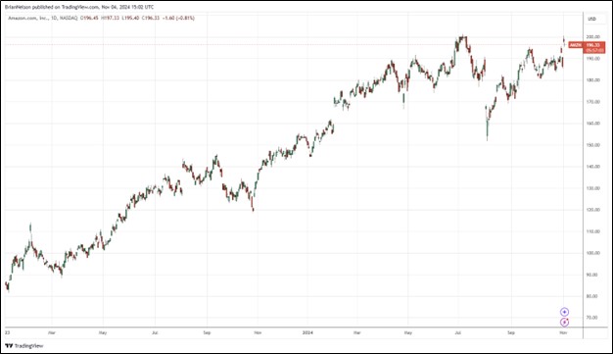Click the 170.00 price axis label
The height and width of the screenshot is (354, 613).
pyautogui.click(x=592, y=102)
